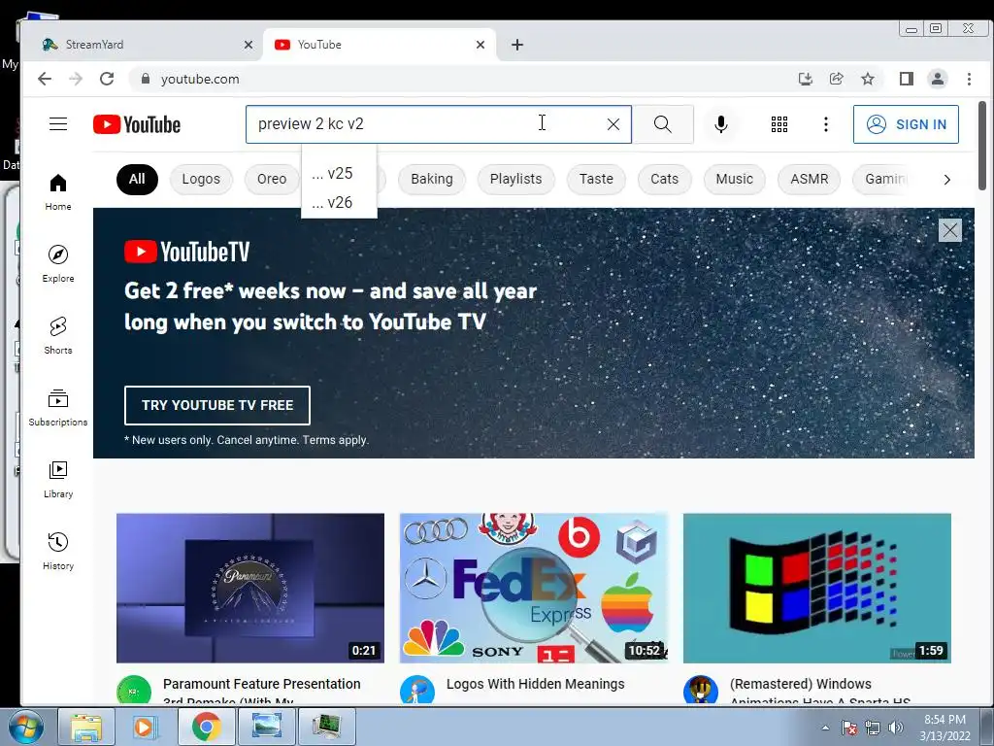This screenshot has height=746, width=994.
Task: Open the Logos With Hidden Meanings thumbnail
Action: [534, 588]
